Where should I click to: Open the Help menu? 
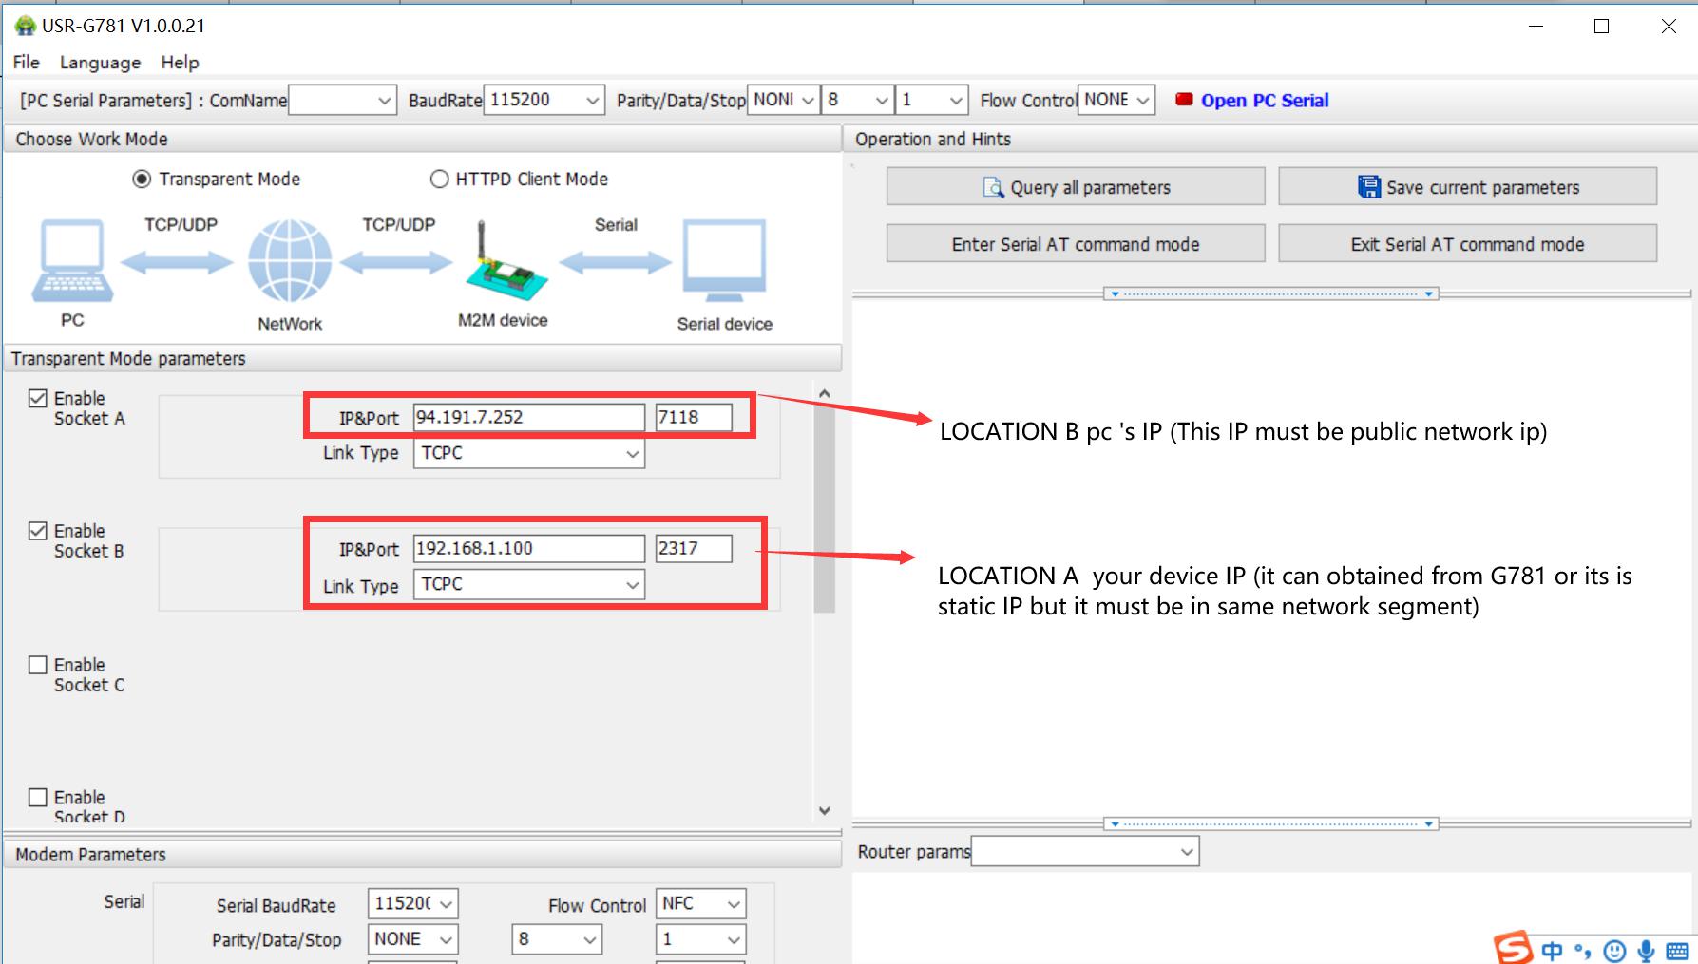(180, 63)
